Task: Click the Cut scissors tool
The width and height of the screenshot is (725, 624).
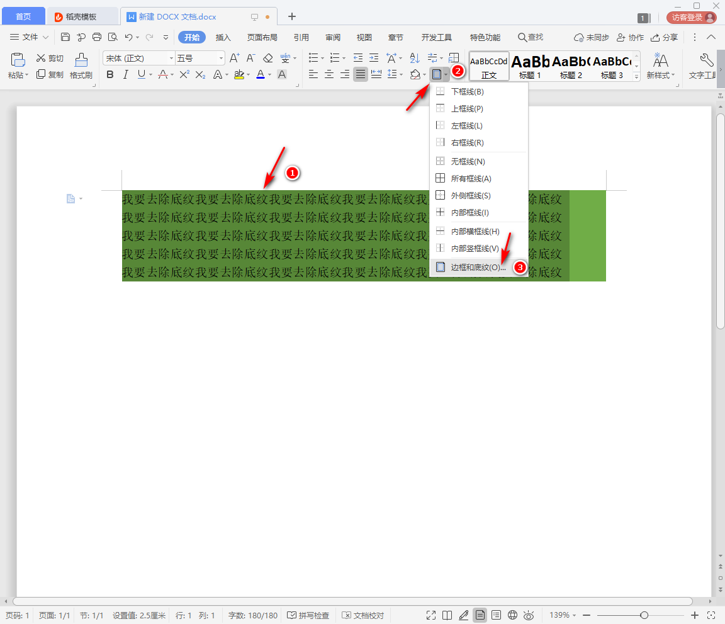Action: point(50,58)
